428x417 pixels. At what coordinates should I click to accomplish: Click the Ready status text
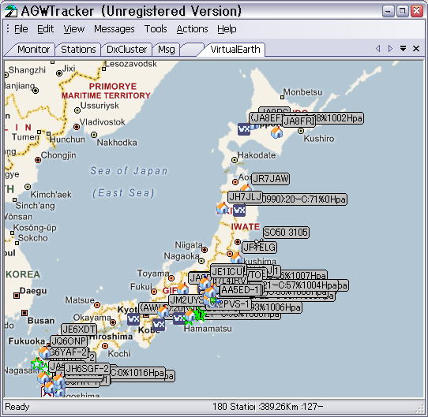tap(17, 407)
